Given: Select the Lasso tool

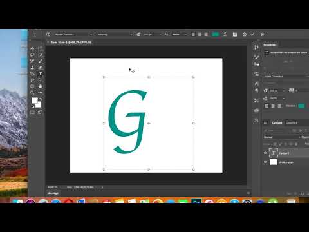Looking at the screenshot, I should coord(32,55).
